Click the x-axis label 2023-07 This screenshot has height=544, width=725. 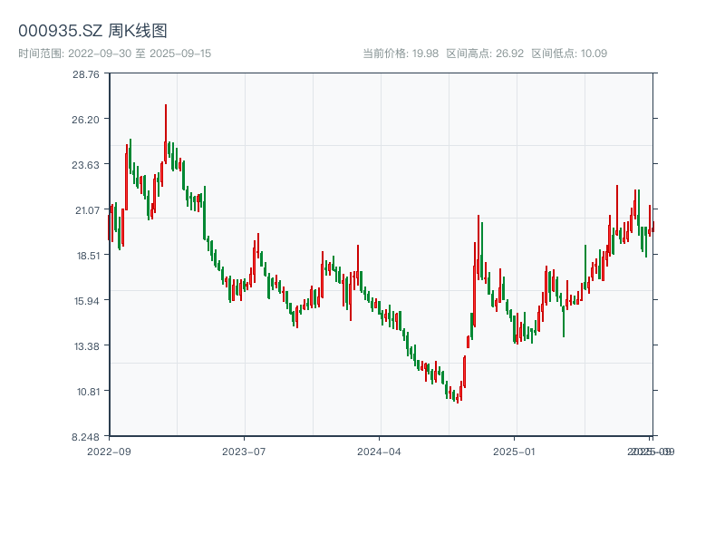[244, 452]
